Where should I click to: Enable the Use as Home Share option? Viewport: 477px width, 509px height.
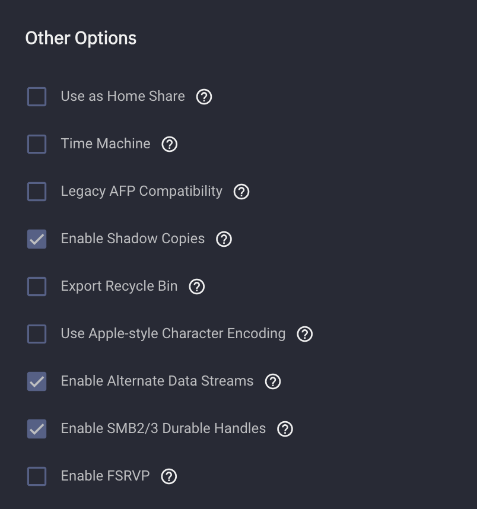pos(36,97)
